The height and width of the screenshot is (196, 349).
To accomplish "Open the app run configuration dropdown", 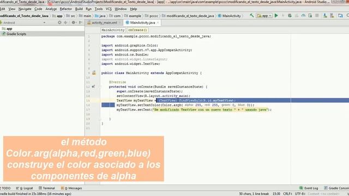I will pyautogui.click(x=264, y=16).
